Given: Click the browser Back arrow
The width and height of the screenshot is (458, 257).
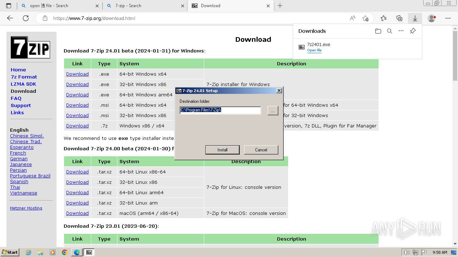Looking at the screenshot, I should coord(10,18).
